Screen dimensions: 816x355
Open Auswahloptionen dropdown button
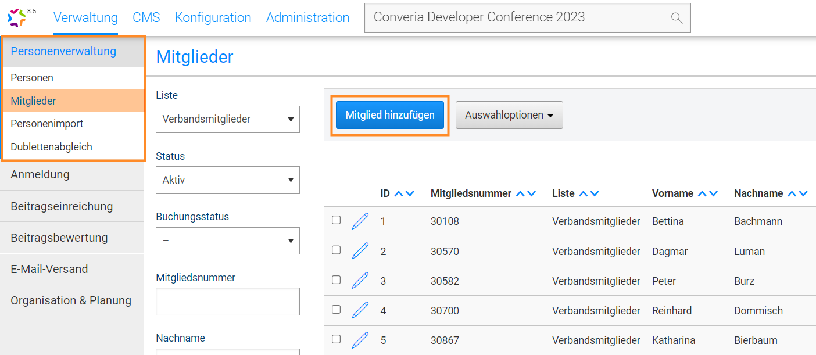click(509, 115)
